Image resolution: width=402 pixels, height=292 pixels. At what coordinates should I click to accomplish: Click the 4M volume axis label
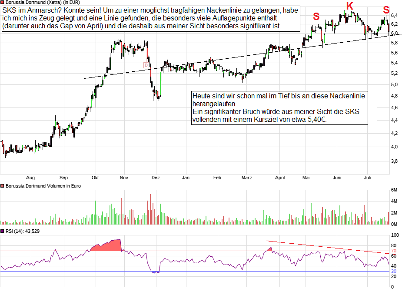point(394,201)
